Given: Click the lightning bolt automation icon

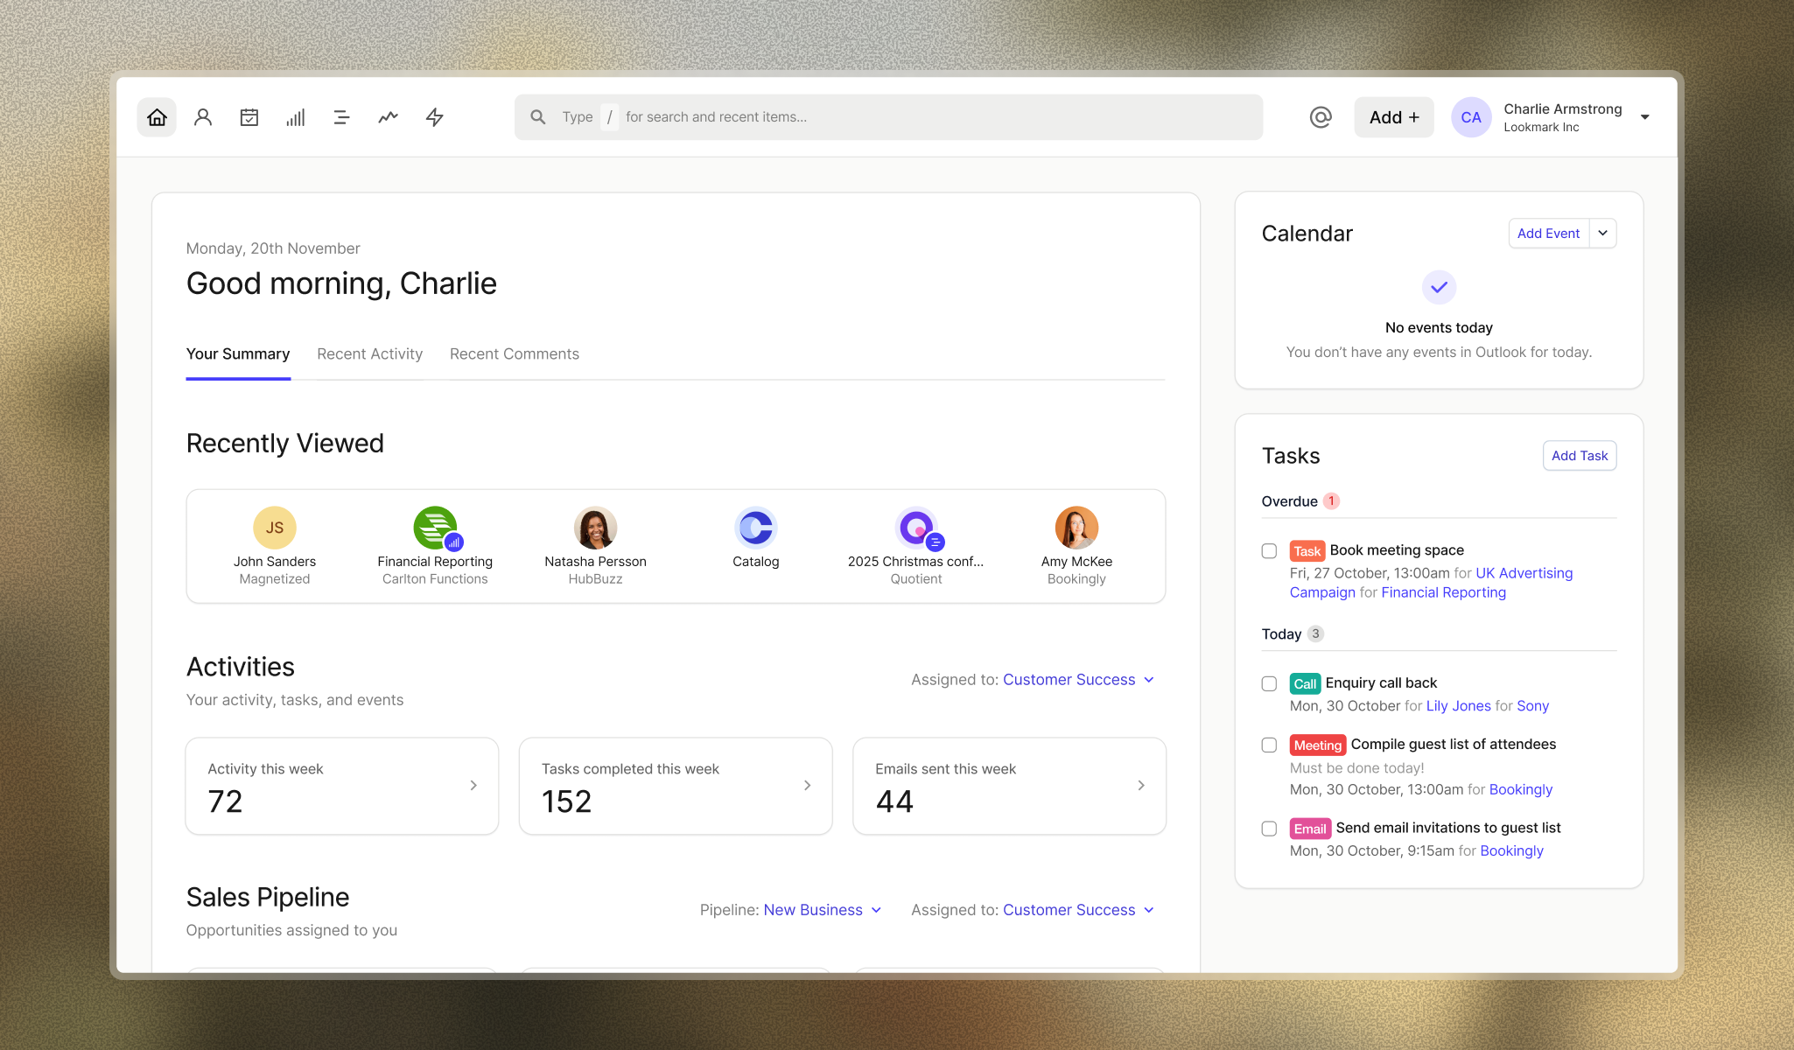Looking at the screenshot, I should pos(435,117).
